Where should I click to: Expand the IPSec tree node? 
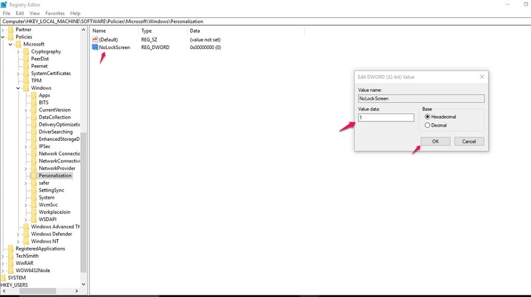point(26,147)
